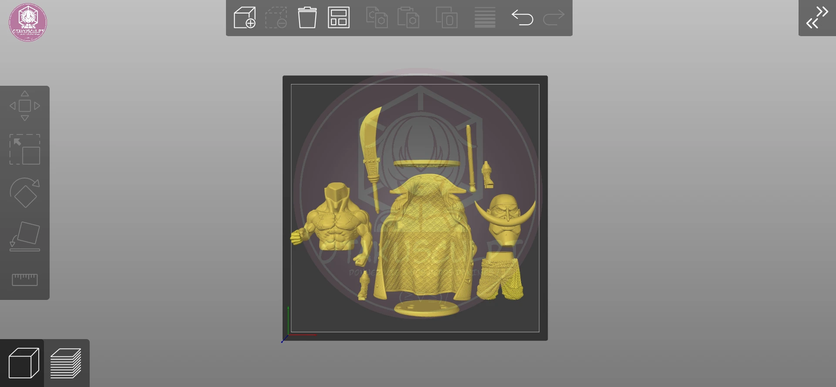
Task: Click the horizontal lines list icon
Action: (x=485, y=18)
